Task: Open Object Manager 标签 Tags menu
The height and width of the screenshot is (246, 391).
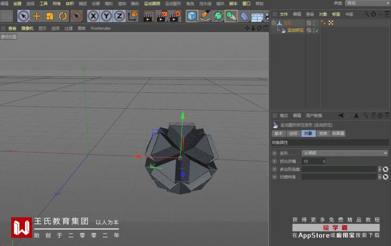Action: click(336, 14)
